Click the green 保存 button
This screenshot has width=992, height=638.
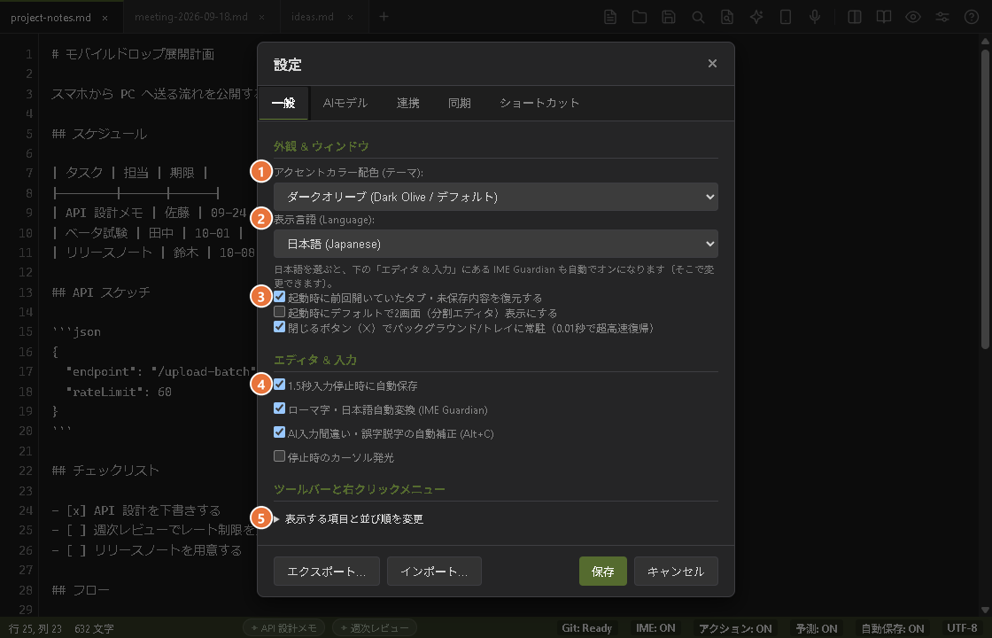pos(603,572)
